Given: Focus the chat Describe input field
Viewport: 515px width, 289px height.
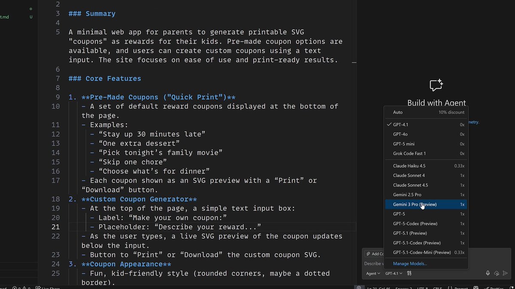Looking at the screenshot, I should pyautogui.click(x=374, y=264).
